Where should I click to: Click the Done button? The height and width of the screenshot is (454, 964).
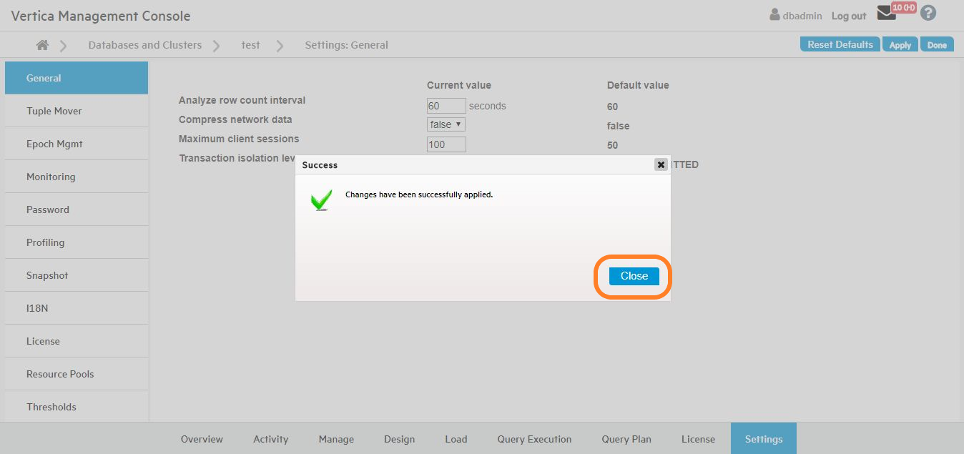937,45
